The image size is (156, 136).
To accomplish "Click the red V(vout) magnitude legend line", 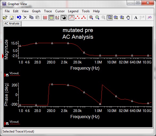I will 15,76.
